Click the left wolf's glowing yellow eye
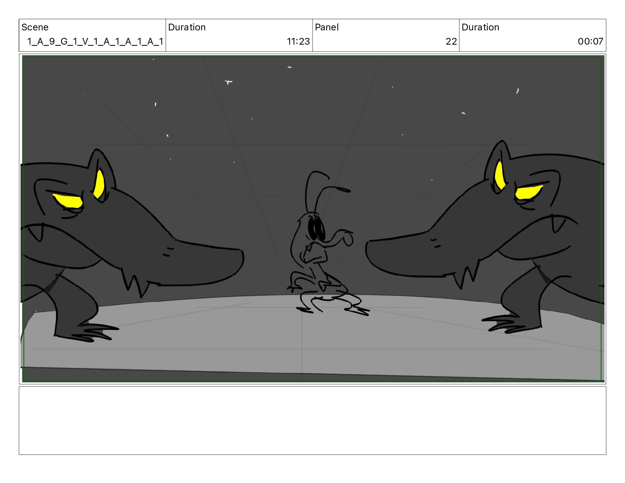This screenshot has width=625, height=483. [x=68, y=200]
